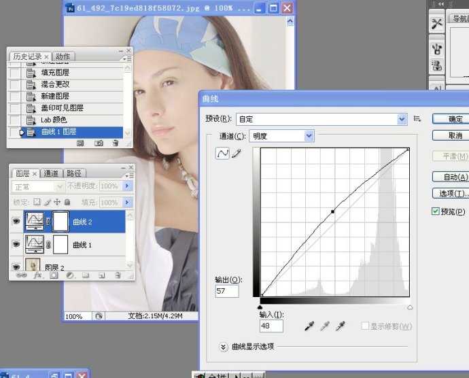Click the black input slider triangle
Image resolution: width=469 pixels, height=378 pixels.
point(260,307)
